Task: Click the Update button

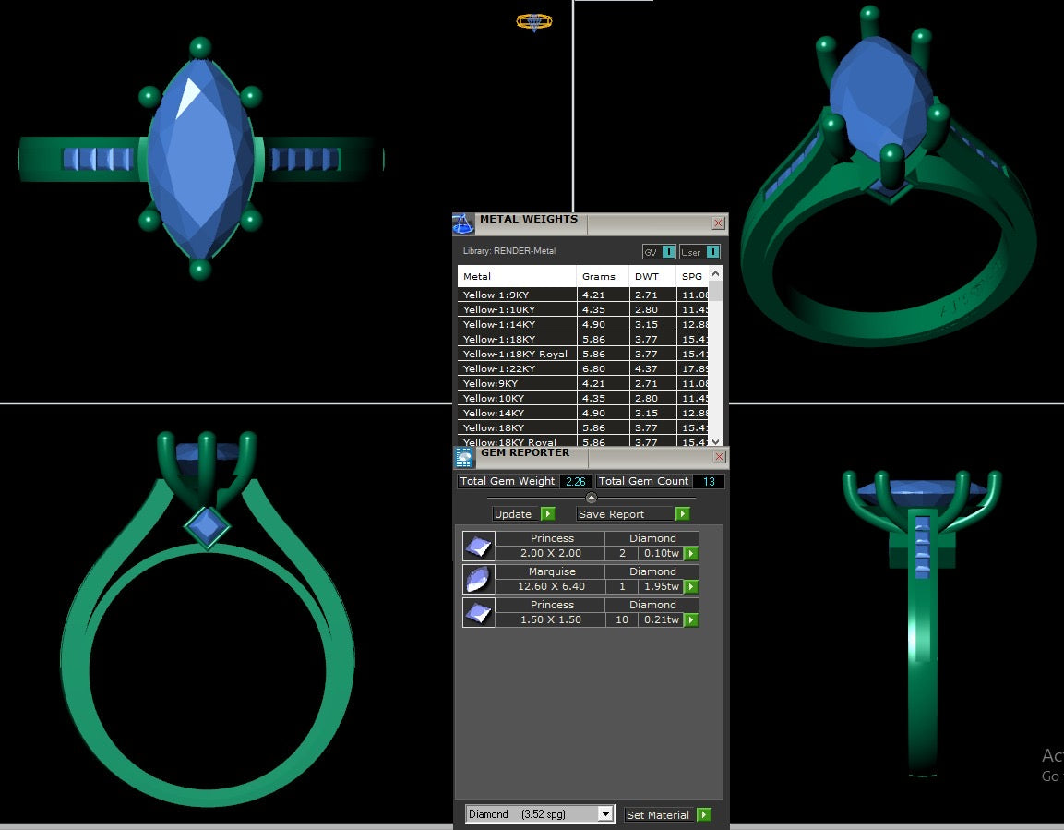Action: click(513, 513)
